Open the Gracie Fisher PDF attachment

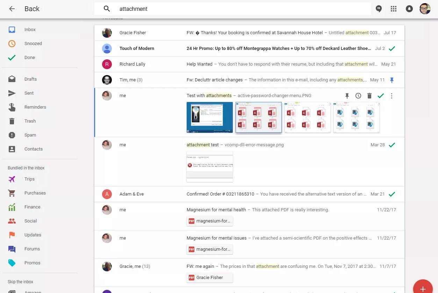click(x=210, y=278)
